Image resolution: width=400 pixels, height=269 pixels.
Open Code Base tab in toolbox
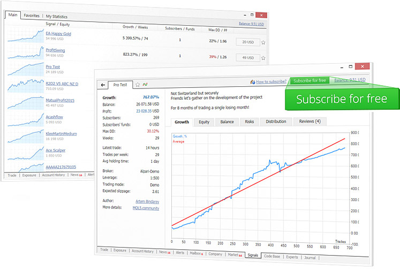[x=272, y=256]
